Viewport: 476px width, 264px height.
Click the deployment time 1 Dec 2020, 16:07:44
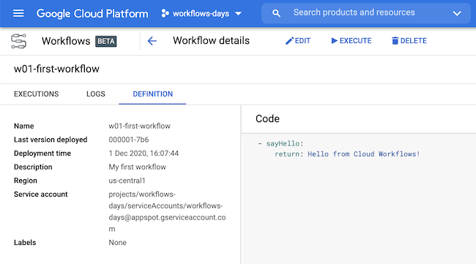(144, 153)
